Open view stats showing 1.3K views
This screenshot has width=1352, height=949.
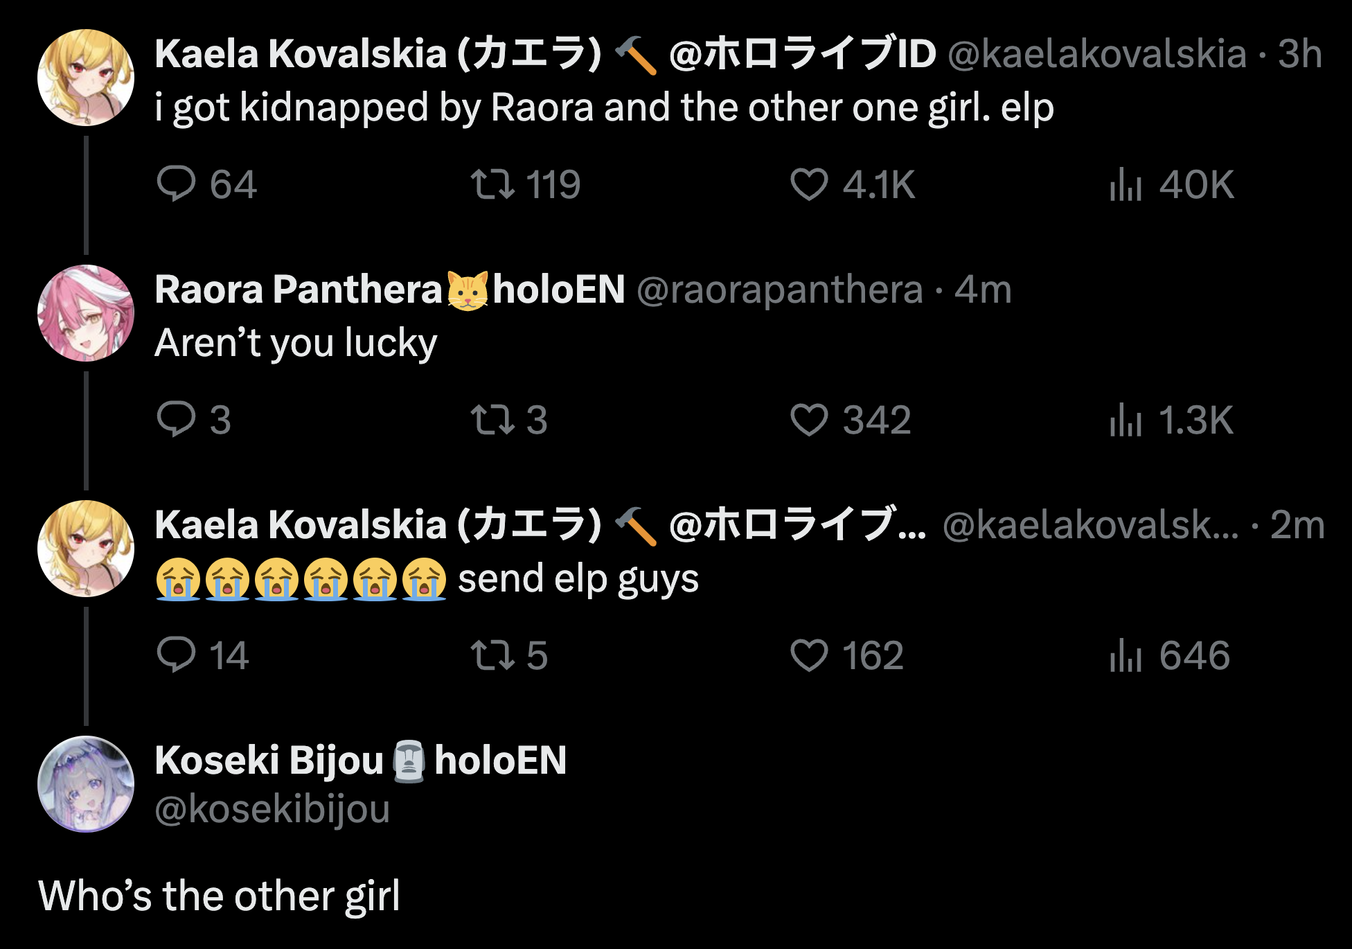point(1126,420)
